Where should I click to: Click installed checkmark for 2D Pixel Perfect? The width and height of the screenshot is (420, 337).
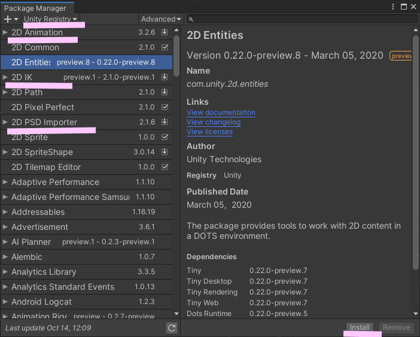pos(165,107)
